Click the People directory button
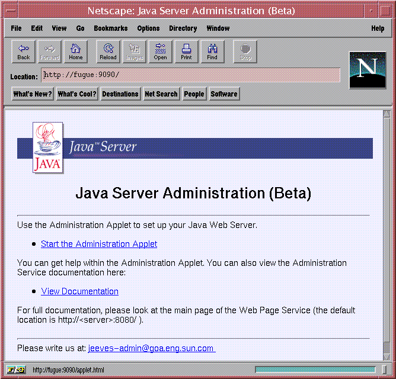Viewport: 396px width, 379px height. (x=194, y=94)
